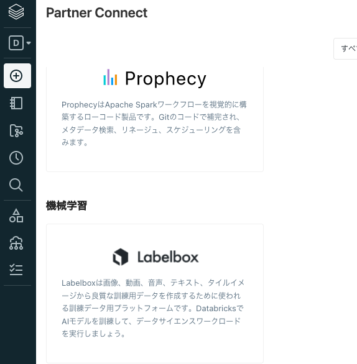Viewport: 357px width, 364px height.
Task: Open the Workflows checklist icon
Action: click(16, 270)
